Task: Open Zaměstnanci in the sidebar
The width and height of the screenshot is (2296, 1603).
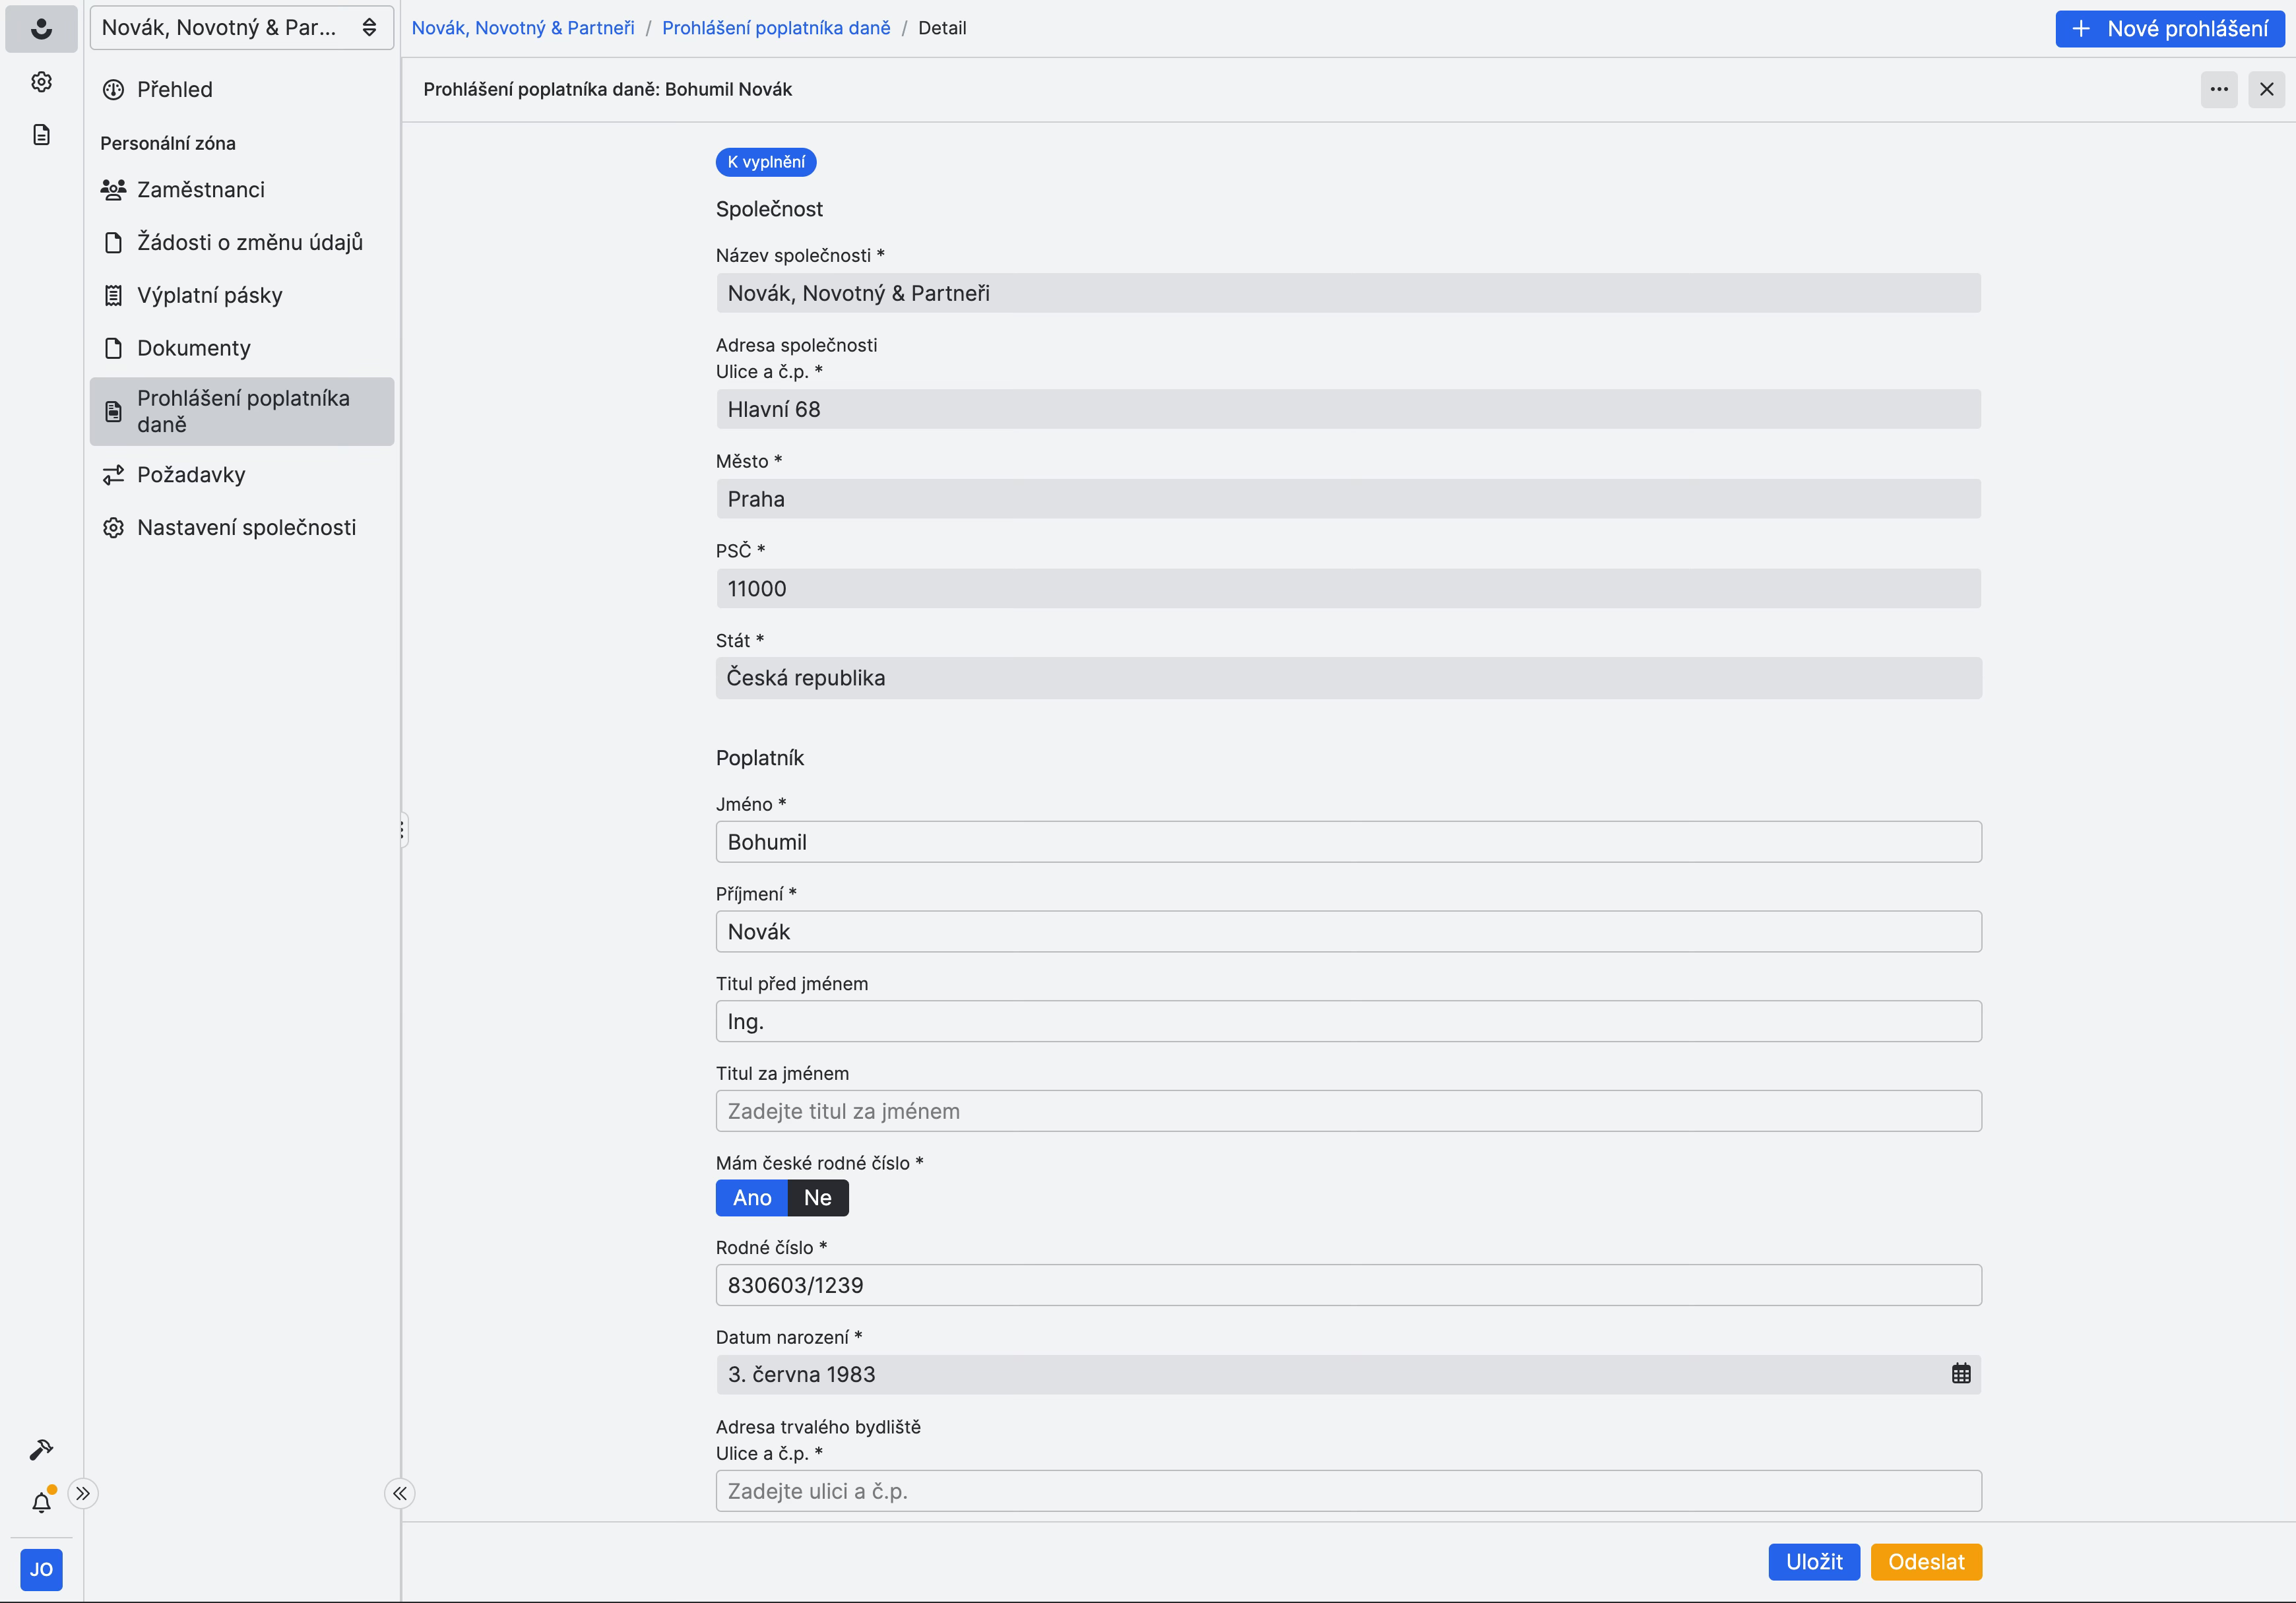Action: pos(200,190)
